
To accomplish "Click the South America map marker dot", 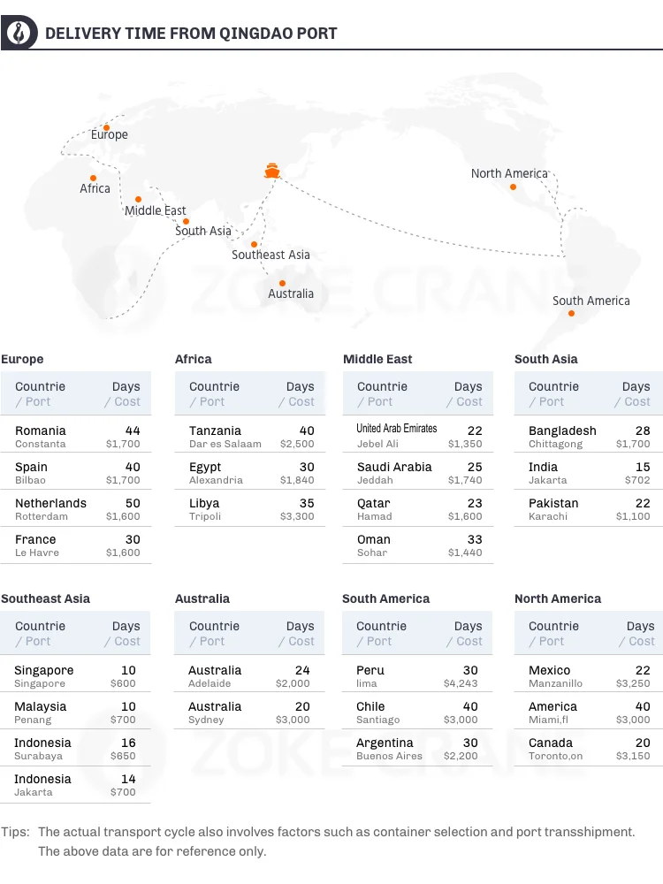I will [571, 313].
